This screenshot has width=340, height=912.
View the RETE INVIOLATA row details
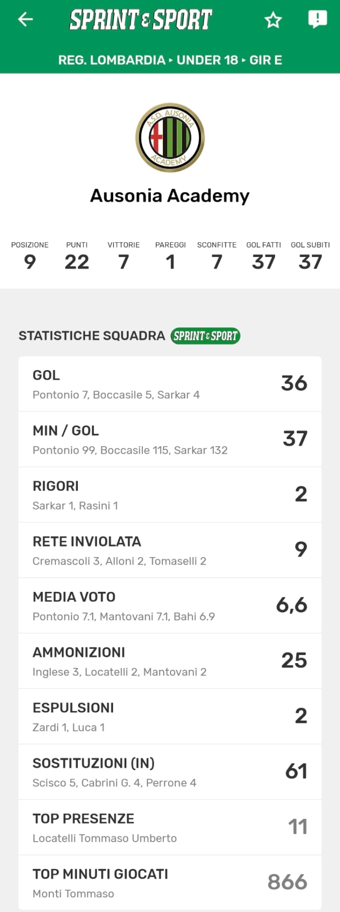tap(170, 551)
